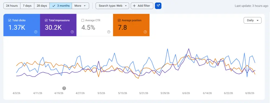The height and width of the screenshot is (103, 270).
Task: Click the 5/5/26 axis date label
Action: (x=101, y=93)
